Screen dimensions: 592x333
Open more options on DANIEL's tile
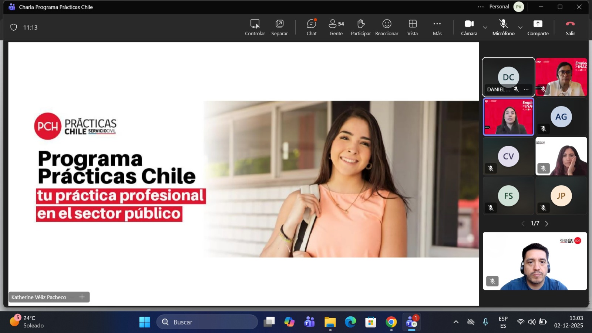[x=526, y=90]
